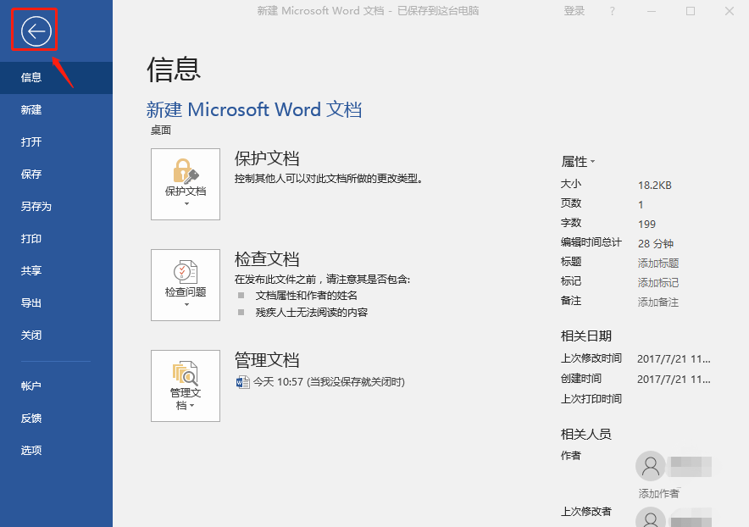Click the 28 分钟 editing time value
The image size is (749, 527).
tap(656, 244)
